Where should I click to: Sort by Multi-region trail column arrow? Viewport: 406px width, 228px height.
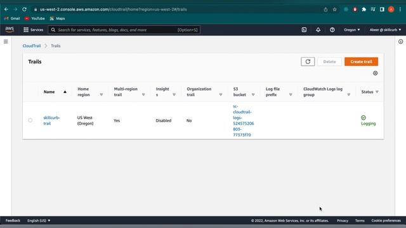pyautogui.click(x=143, y=94)
